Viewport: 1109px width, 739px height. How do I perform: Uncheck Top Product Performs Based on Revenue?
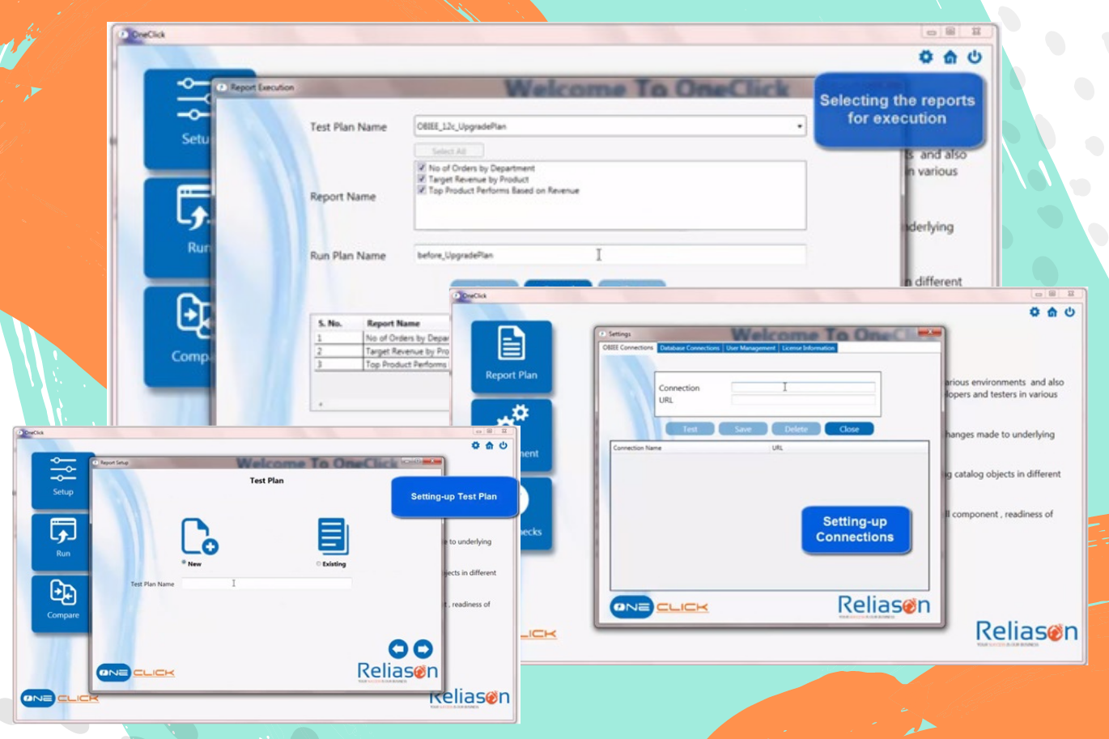(422, 190)
